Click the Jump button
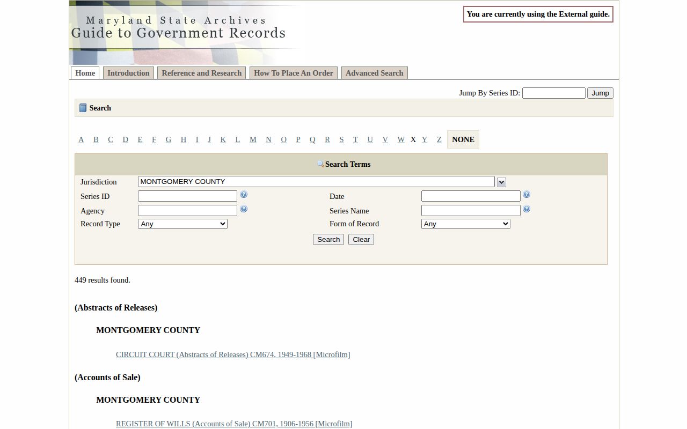Image resolution: width=687 pixels, height=429 pixels. [x=600, y=93]
